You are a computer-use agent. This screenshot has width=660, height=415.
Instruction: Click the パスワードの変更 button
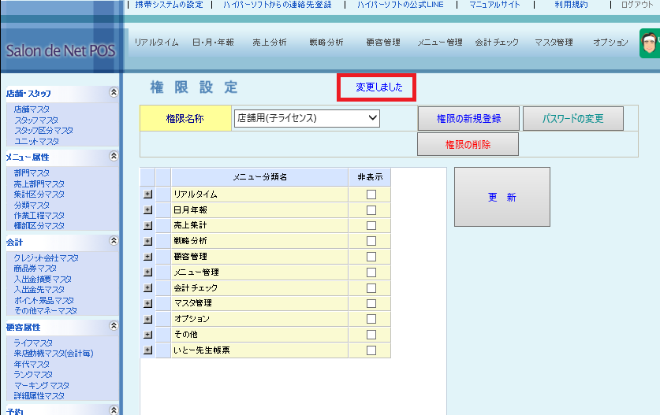coord(572,118)
